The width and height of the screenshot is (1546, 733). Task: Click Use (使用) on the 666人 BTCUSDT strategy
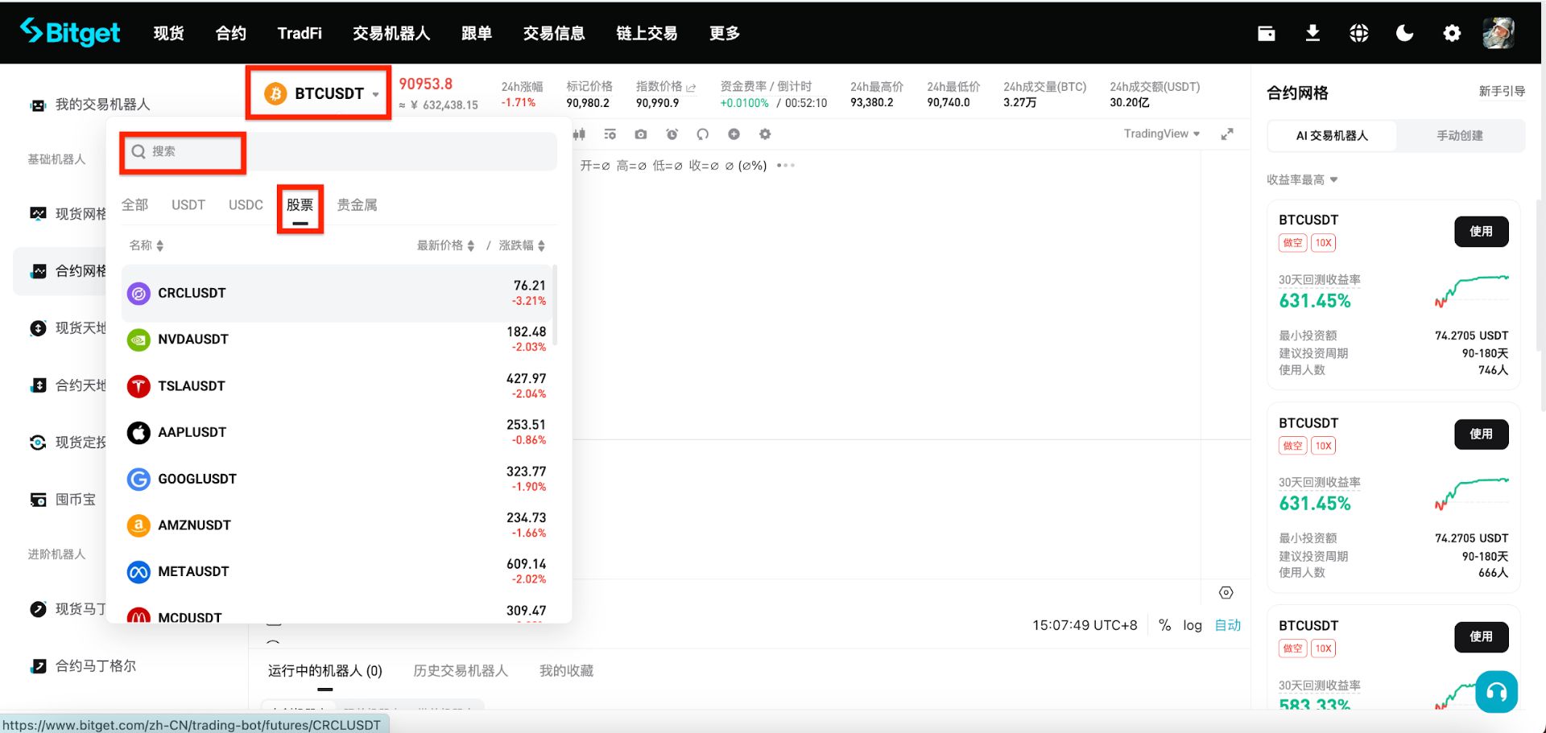click(1481, 434)
